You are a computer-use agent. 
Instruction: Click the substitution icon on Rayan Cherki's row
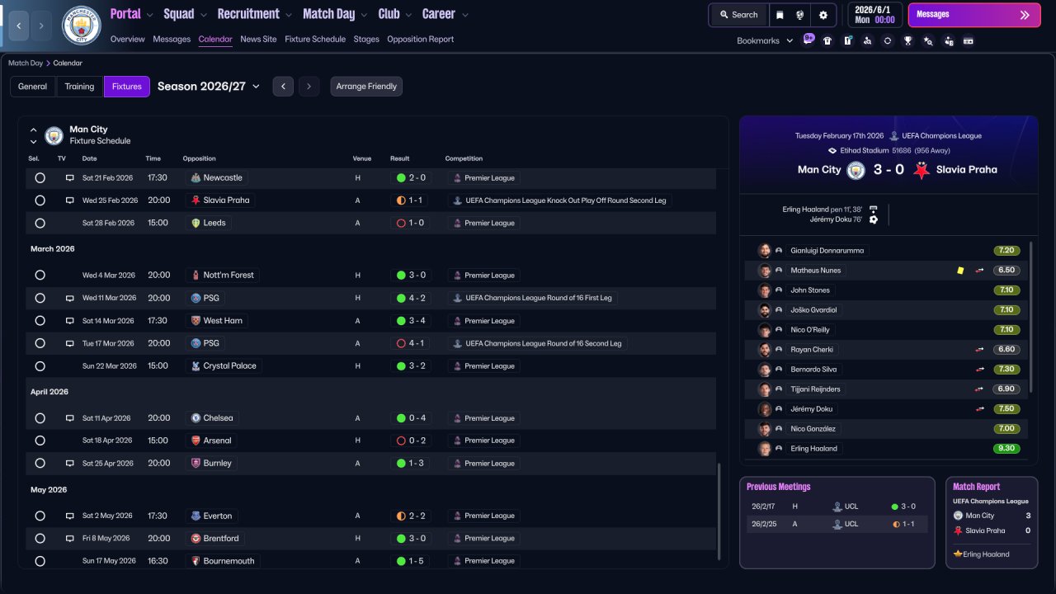(x=980, y=350)
